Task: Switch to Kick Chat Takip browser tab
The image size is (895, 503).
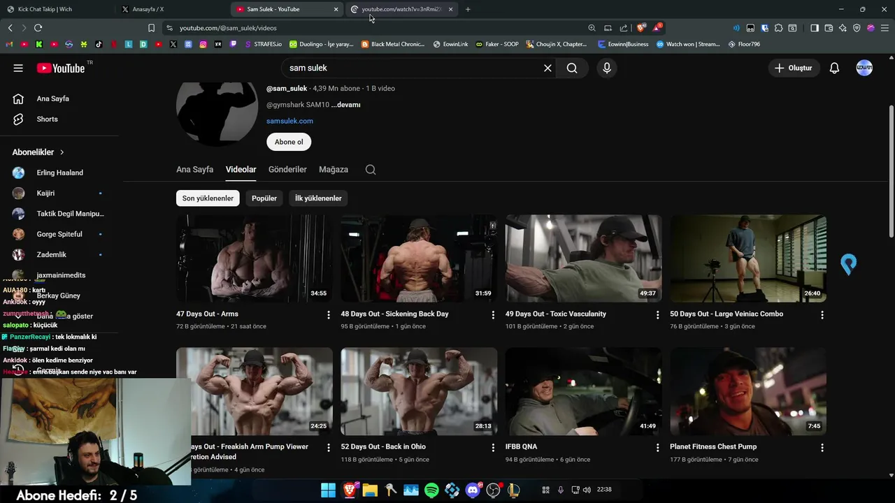Action: pos(56,9)
